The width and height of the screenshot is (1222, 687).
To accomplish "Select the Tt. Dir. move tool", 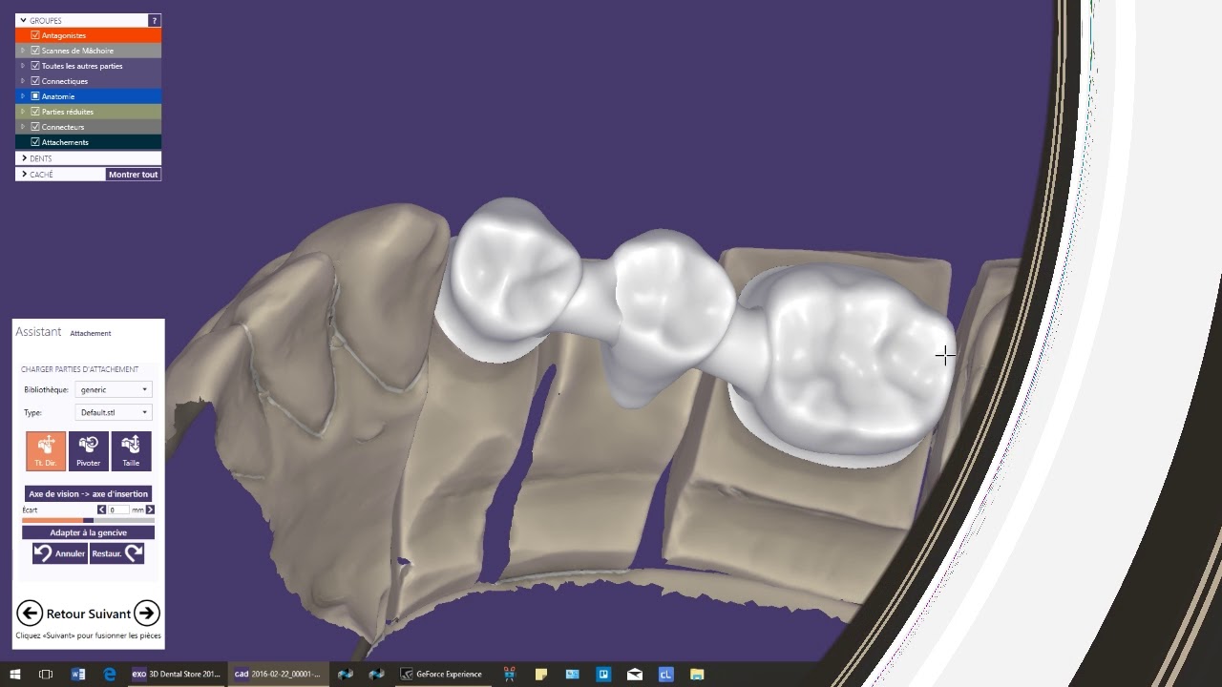I will click(46, 451).
